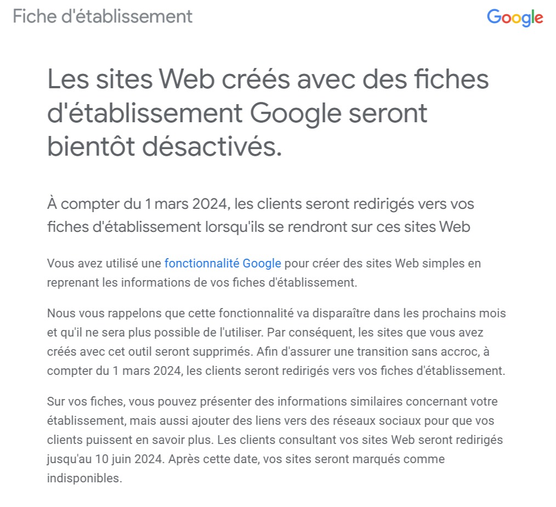Click the paragraph beginning 'Nous vous rappelons'
The image size is (556, 507).
coord(276,342)
